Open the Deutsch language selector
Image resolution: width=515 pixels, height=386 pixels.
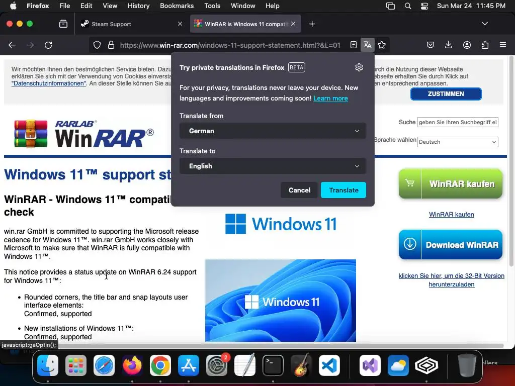tap(458, 142)
